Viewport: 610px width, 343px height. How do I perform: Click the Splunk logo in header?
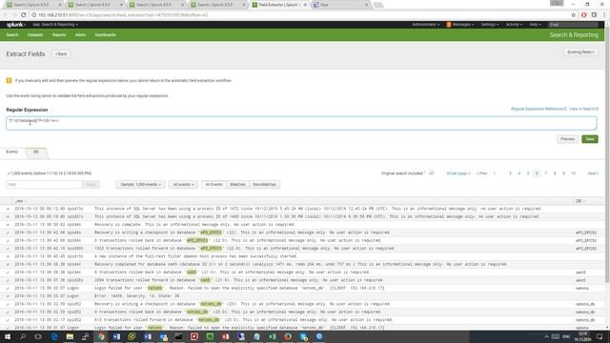(15, 25)
